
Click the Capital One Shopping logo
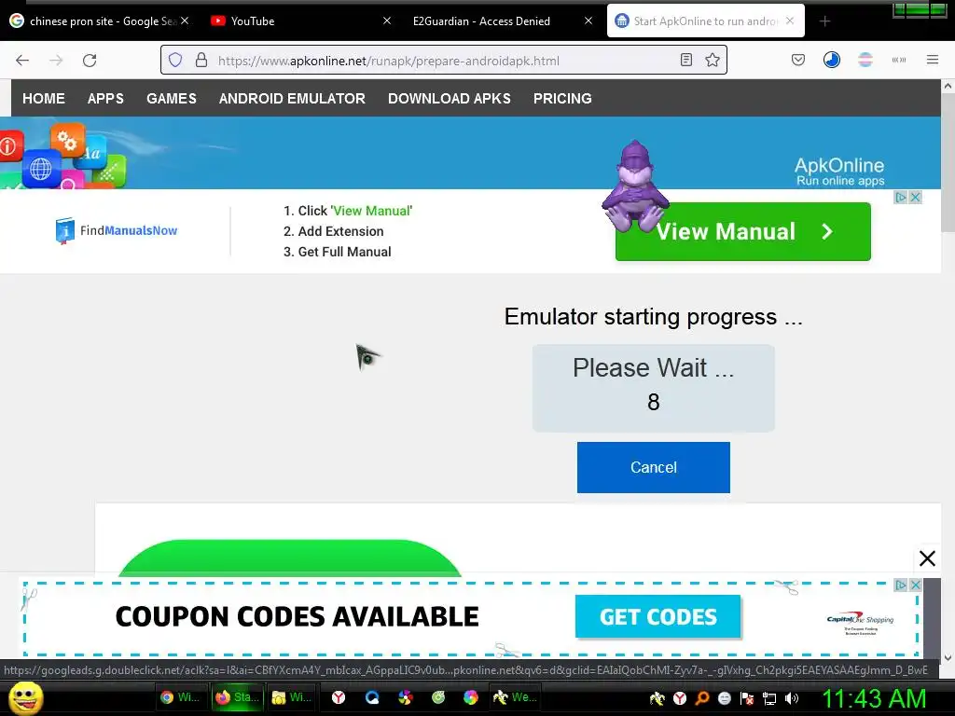tap(860, 624)
